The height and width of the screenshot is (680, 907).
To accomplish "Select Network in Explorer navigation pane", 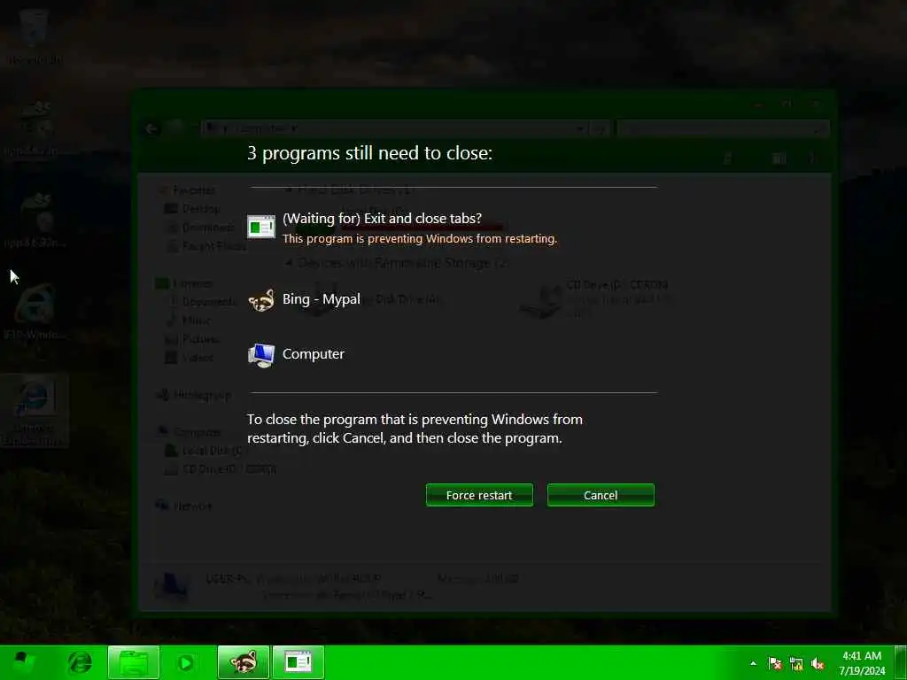I will (x=184, y=506).
